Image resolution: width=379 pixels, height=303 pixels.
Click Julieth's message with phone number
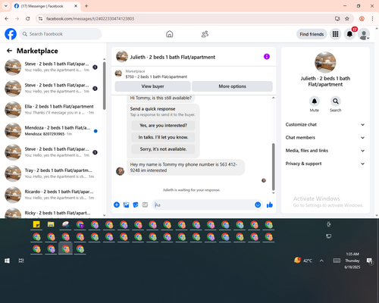(186, 167)
